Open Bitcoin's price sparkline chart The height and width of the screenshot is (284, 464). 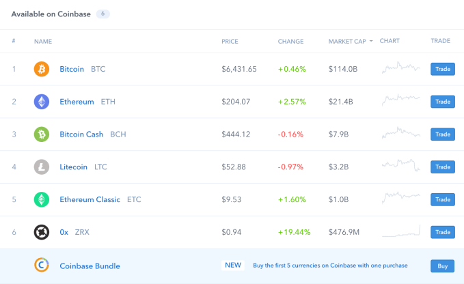(400, 68)
